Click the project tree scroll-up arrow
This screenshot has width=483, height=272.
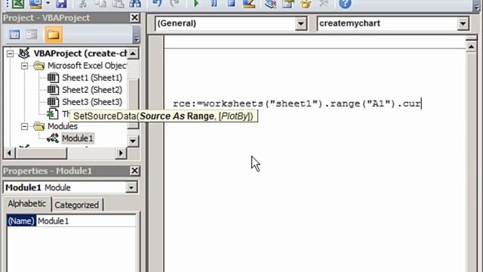133,54
